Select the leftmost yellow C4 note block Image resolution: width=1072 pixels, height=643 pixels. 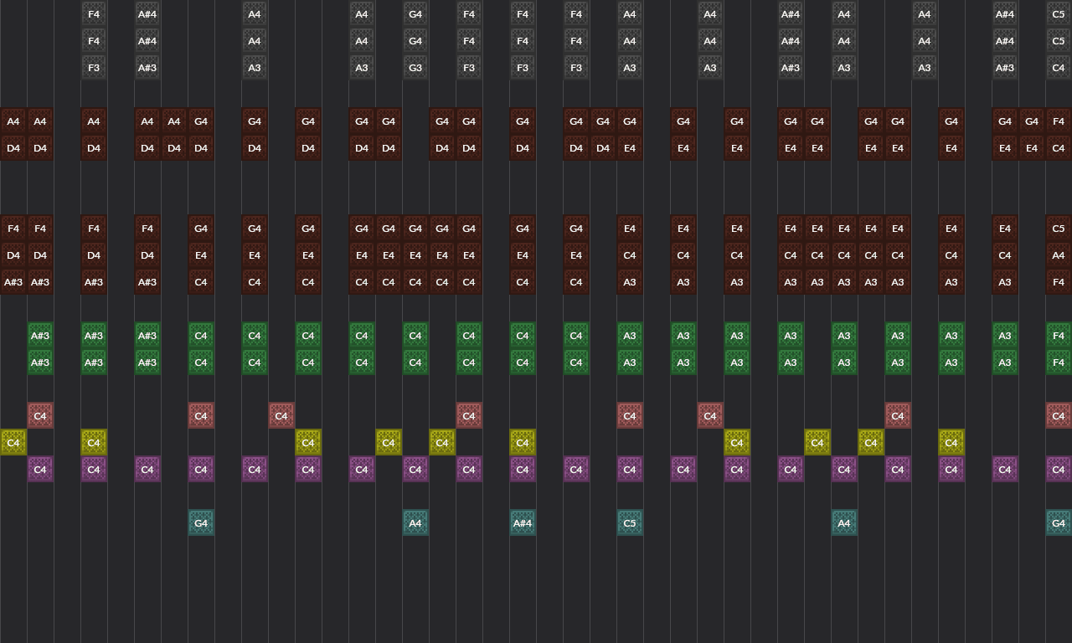pos(13,443)
